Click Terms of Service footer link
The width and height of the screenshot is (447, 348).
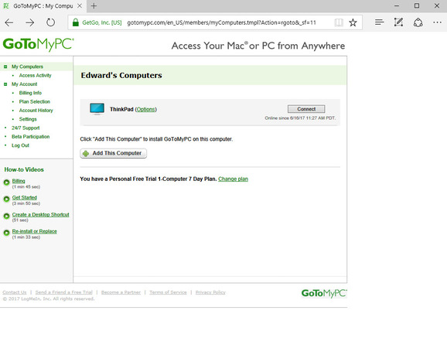tap(168, 292)
